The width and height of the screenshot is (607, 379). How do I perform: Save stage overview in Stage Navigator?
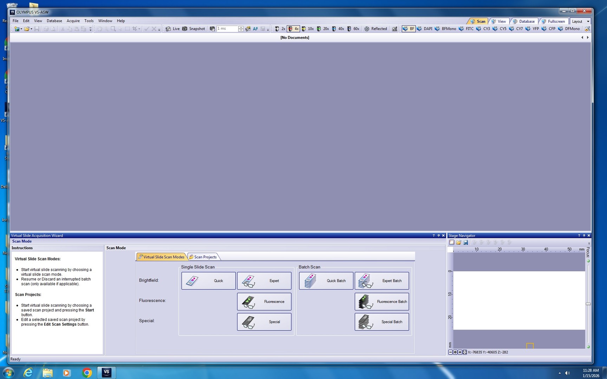[466, 242]
